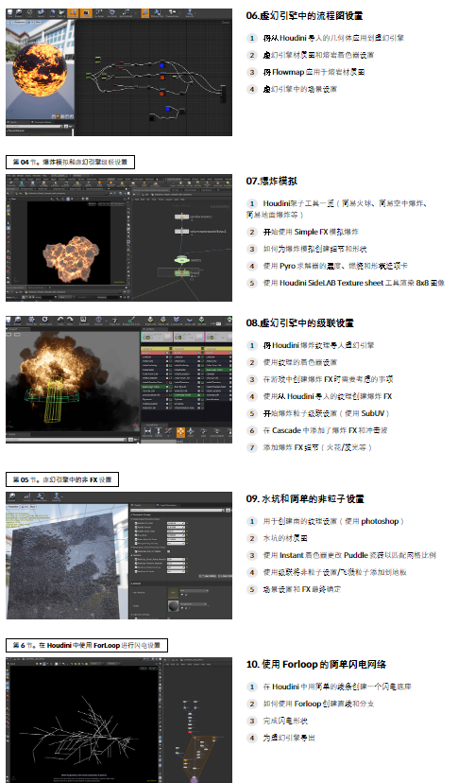Click the number 4 badge beside Pyro solver item
The width and height of the screenshot is (475, 783).
[x=252, y=266]
